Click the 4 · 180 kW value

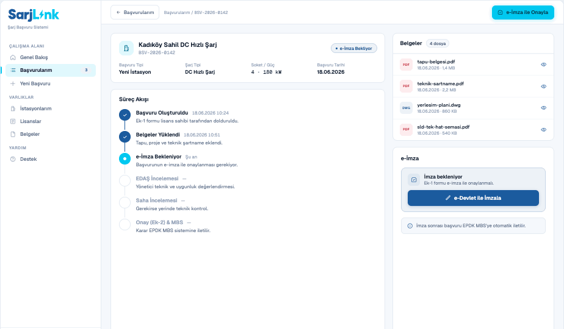266,72
